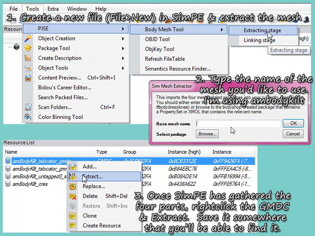Sort by Instance (high) column

[x=187, y=152]
